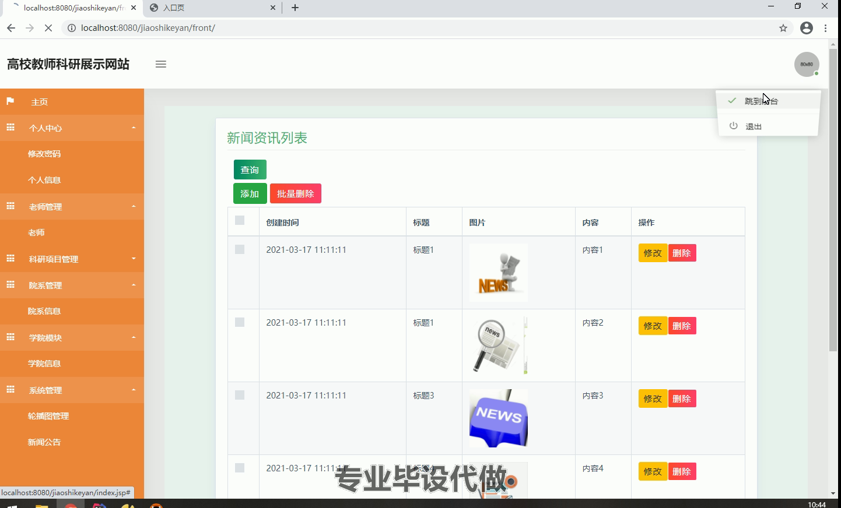Click the red 批量删除 button
841x508 pixels.
296,193
